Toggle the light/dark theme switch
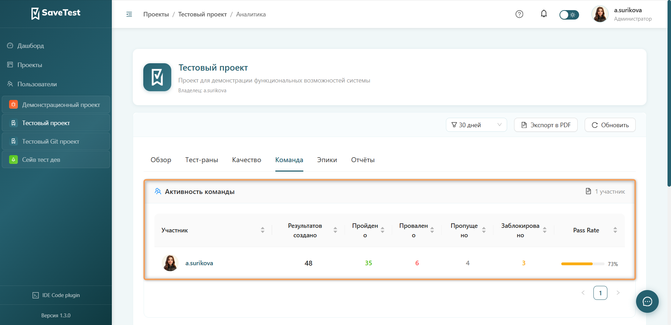Image resolution: width=671 pixels, height=325 pixels. 569,15
